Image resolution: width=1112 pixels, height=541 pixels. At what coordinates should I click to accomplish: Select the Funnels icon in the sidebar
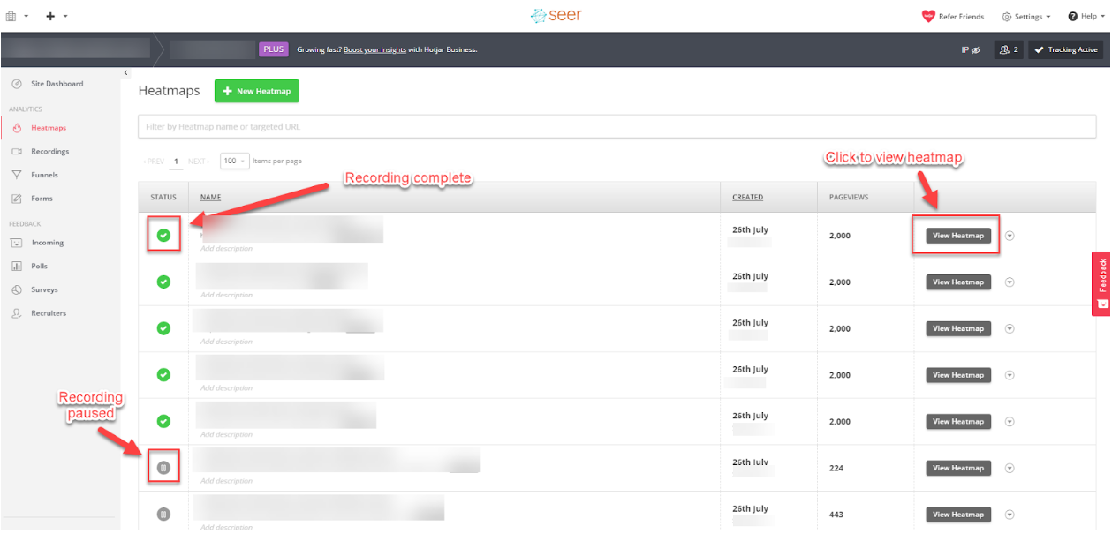[x=17, y=174]
